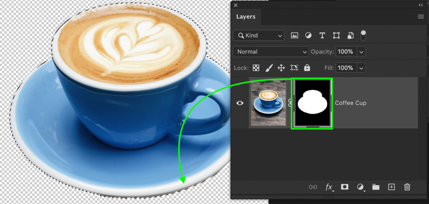
Task: Delete layer with trash icon
Action: 407,187
